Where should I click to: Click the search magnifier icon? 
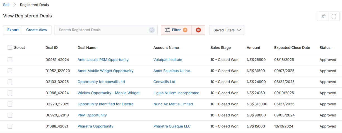(152, 30)
